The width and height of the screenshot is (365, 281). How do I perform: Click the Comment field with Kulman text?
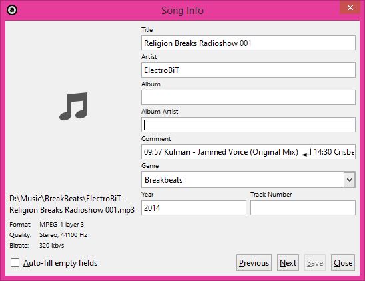pos(248,152)
